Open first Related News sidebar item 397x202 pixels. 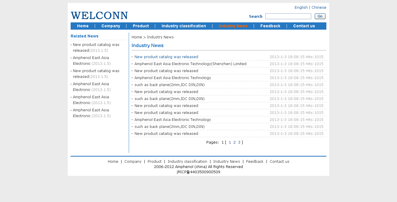pos(96,47)
